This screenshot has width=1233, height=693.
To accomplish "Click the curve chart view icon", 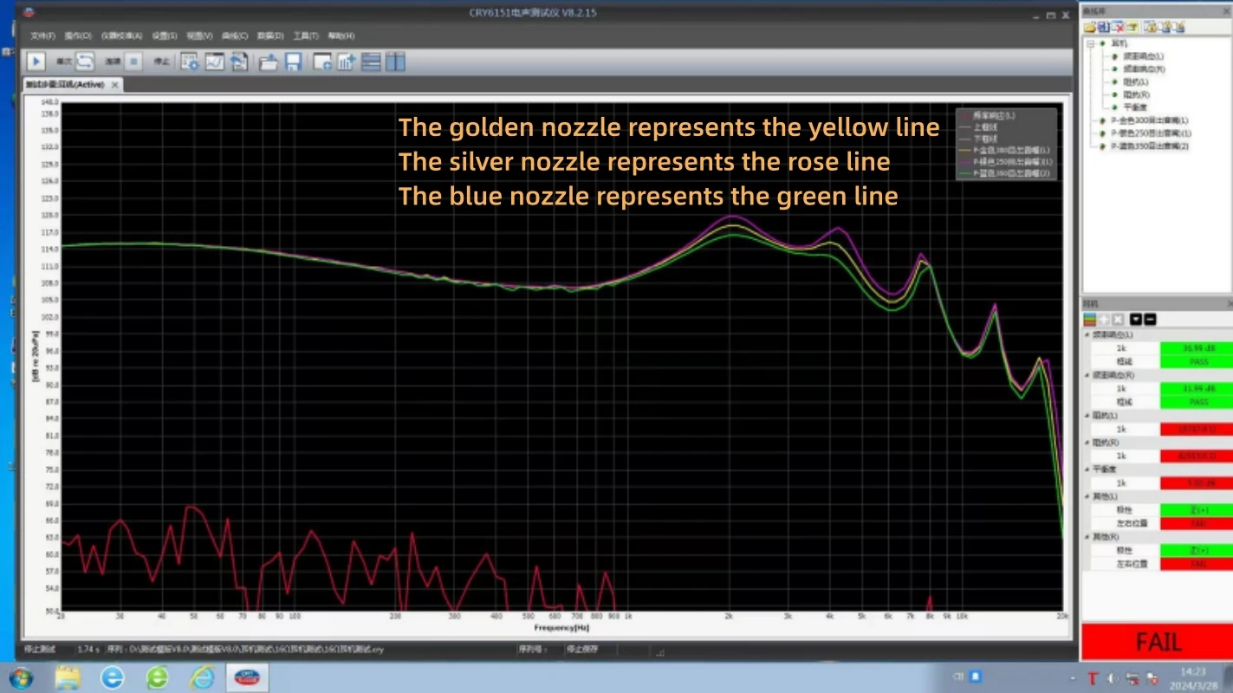I will [214, 62].
